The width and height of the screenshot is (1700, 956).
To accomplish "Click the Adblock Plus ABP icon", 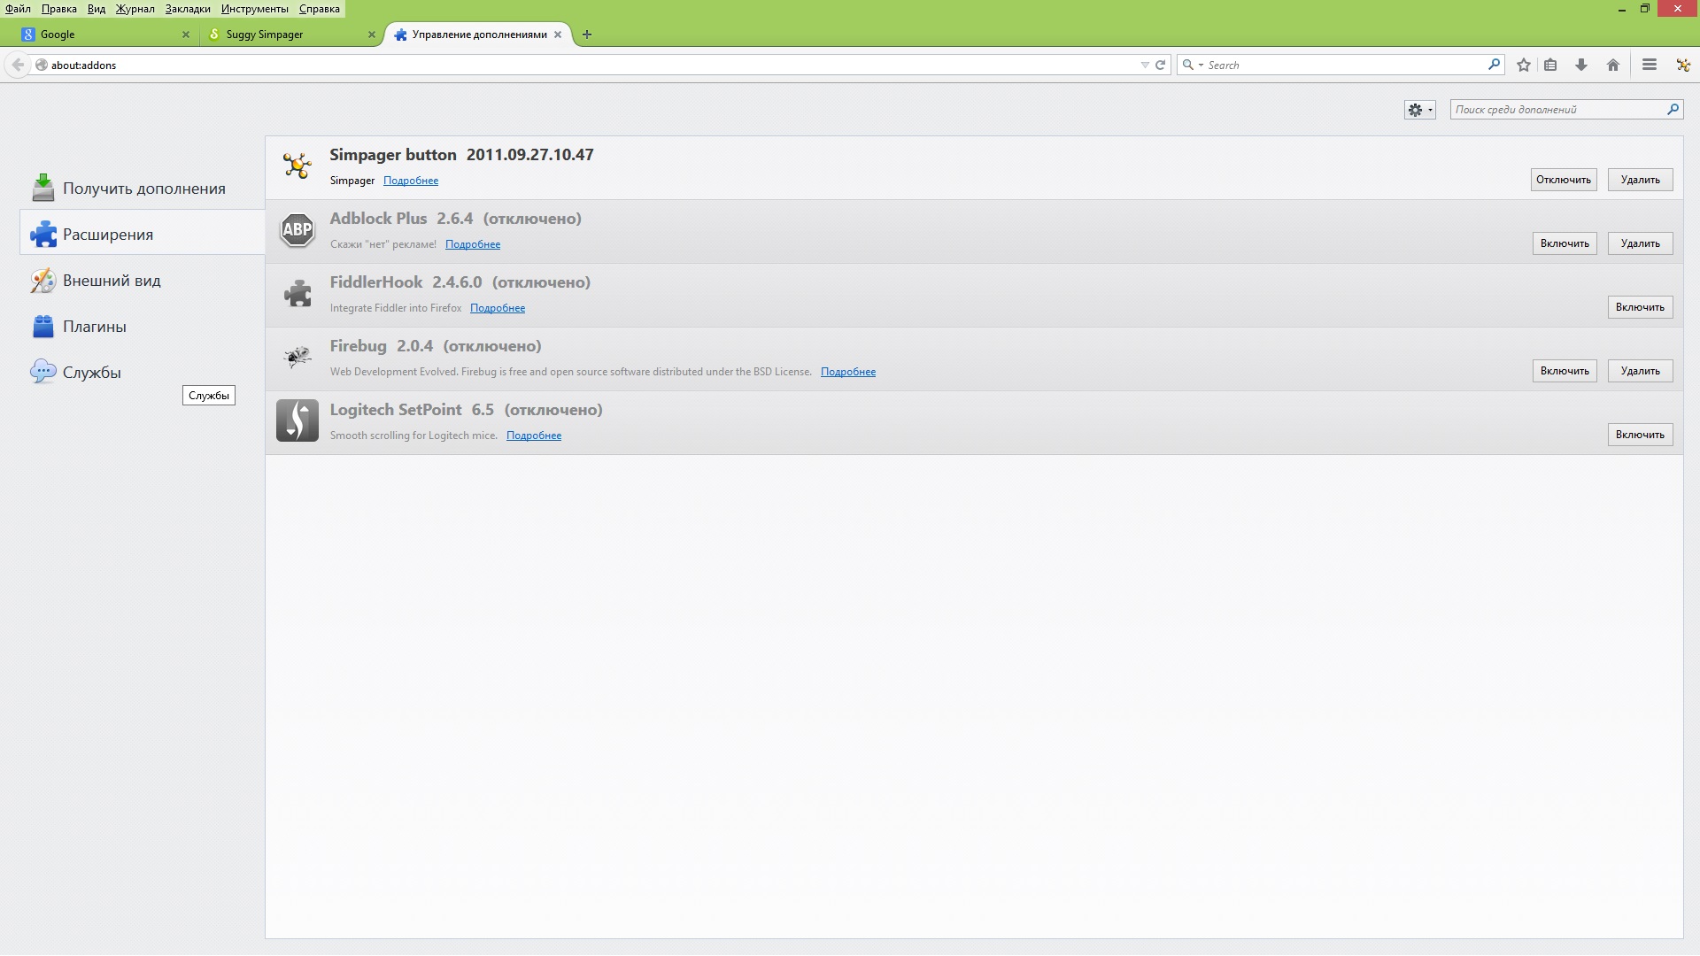I will point(297,230).
